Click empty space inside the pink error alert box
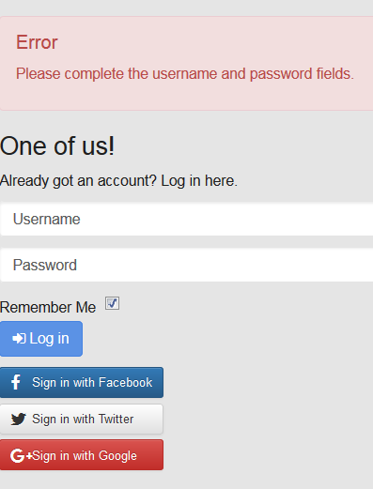 [x=219, y=40]
